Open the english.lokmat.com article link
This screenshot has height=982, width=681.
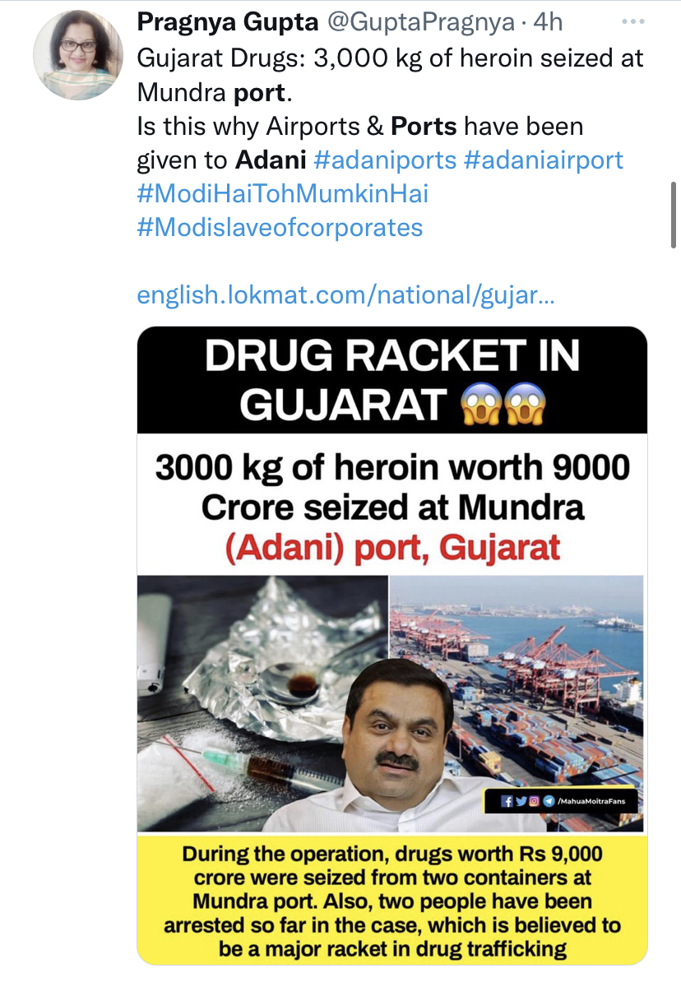tap(345, 295)
